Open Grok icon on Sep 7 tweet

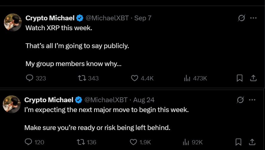pyautogui.click(x=241, y=18)
